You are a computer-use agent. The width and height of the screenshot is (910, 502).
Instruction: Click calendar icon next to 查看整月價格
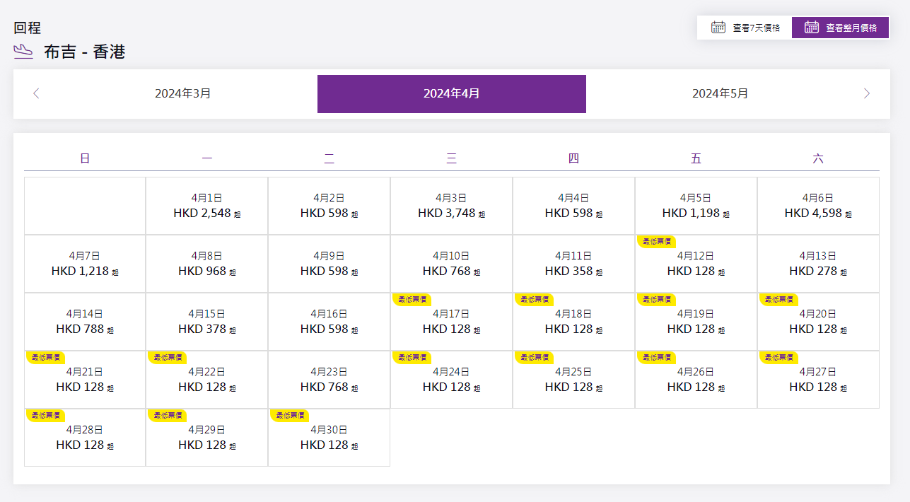812,28
